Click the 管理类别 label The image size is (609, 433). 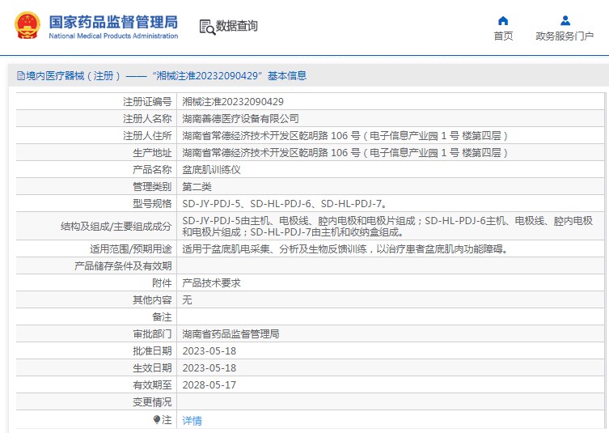(152, 187)
